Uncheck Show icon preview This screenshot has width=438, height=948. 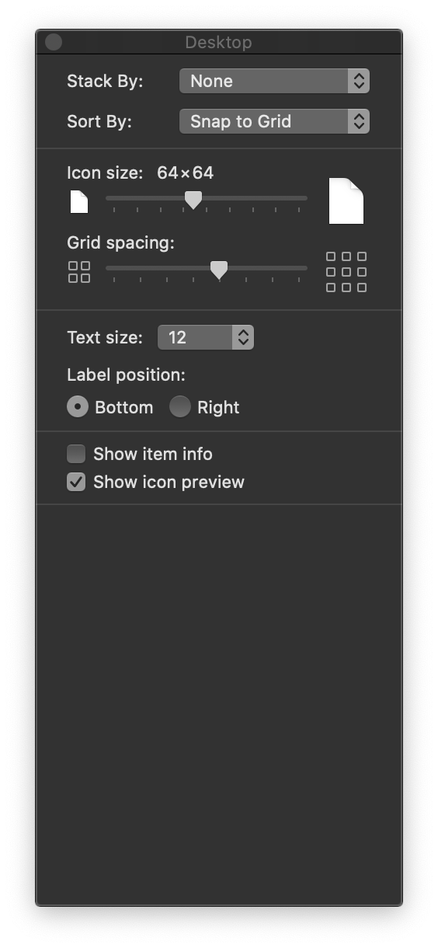[x=76, y=482]
